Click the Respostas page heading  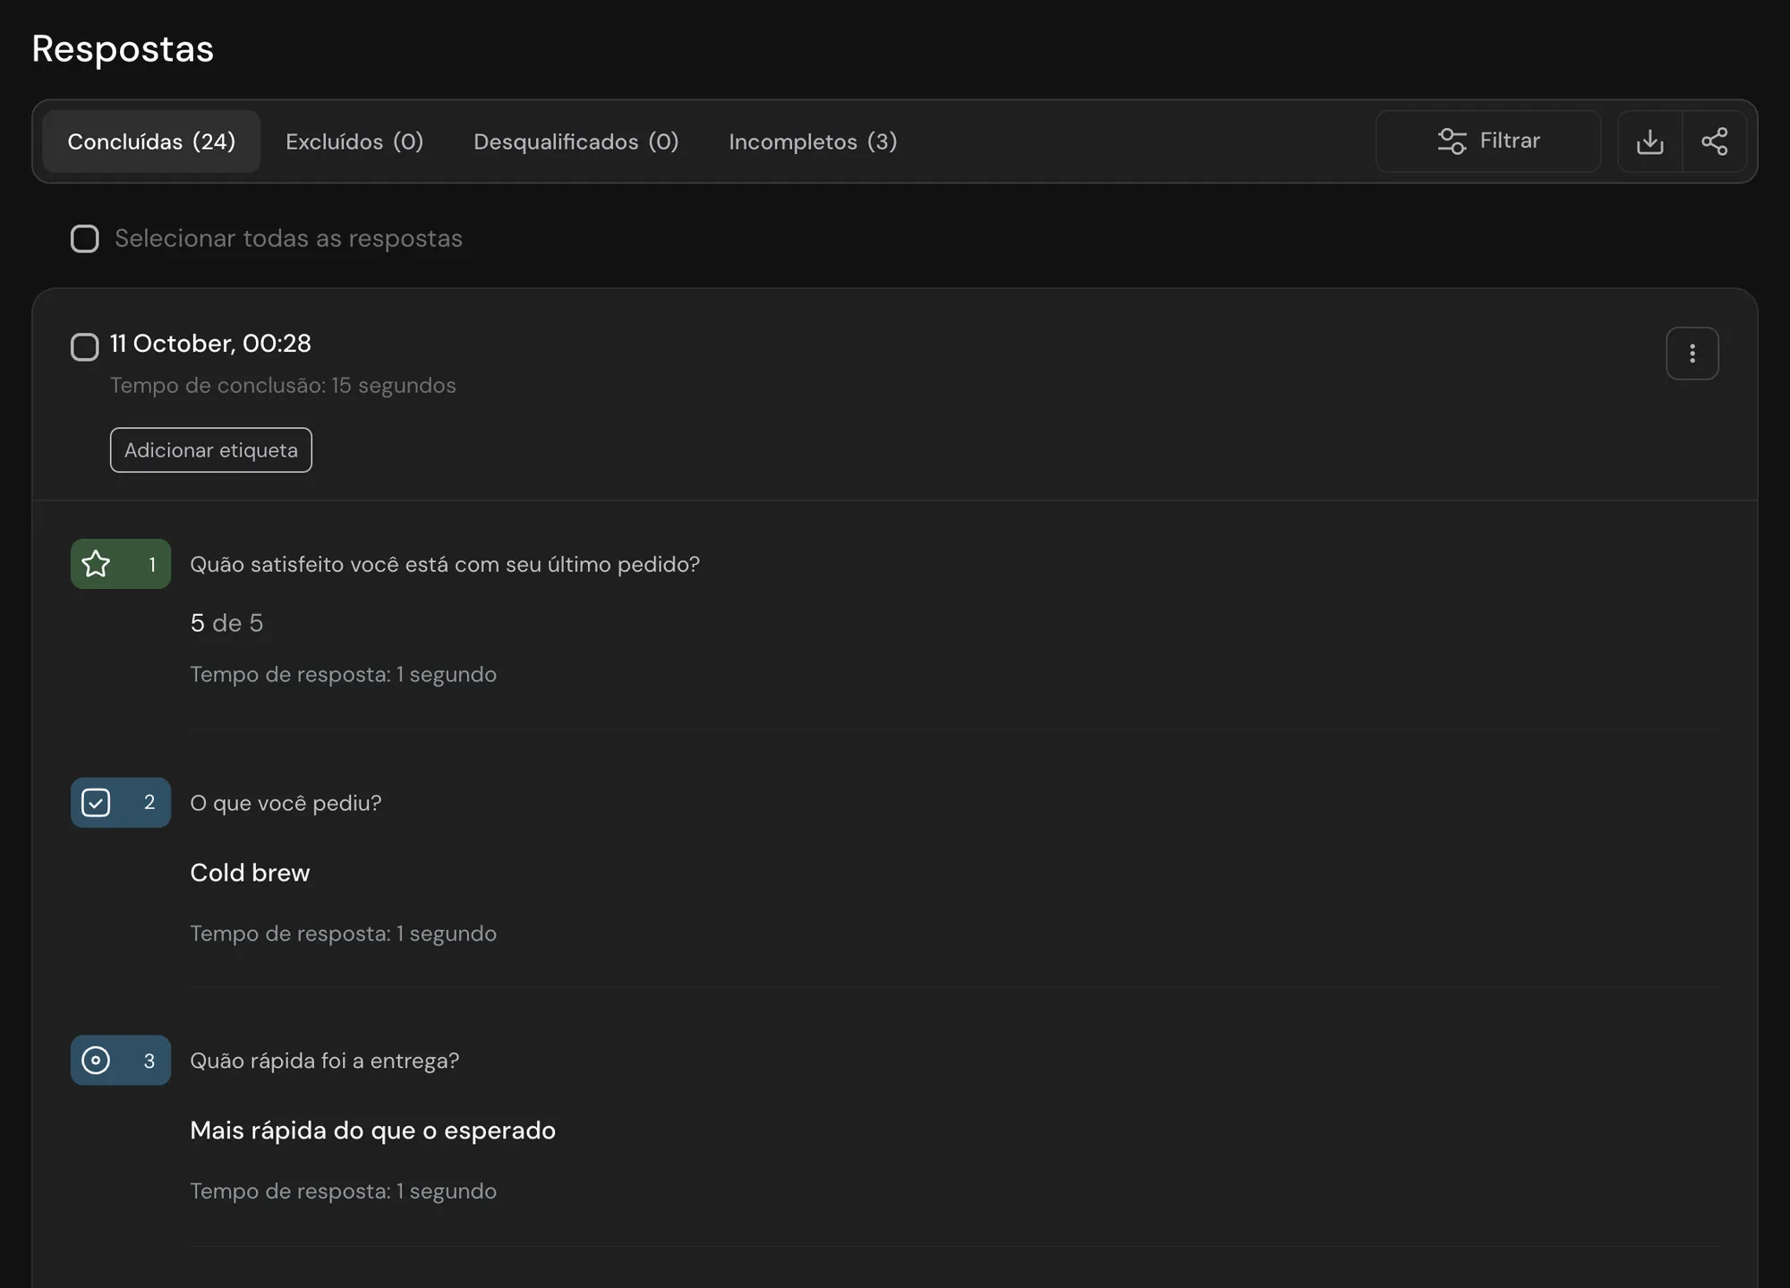coord(123,49)
